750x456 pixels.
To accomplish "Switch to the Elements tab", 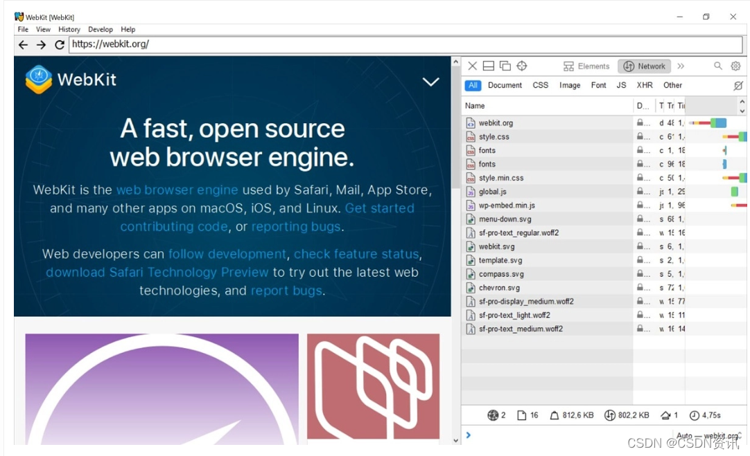I will 586,66.
